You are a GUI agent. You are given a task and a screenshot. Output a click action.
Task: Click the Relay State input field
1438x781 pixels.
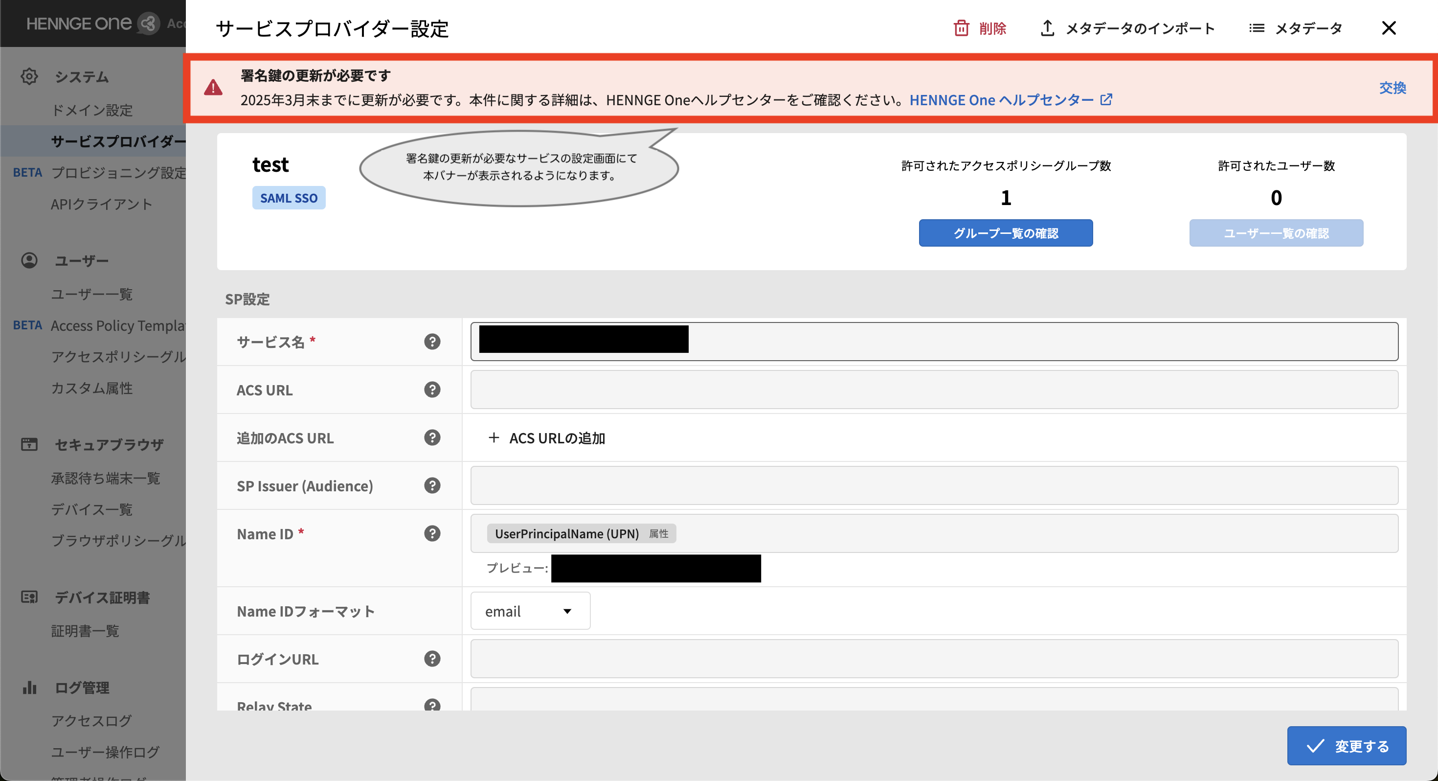[934, 699]
